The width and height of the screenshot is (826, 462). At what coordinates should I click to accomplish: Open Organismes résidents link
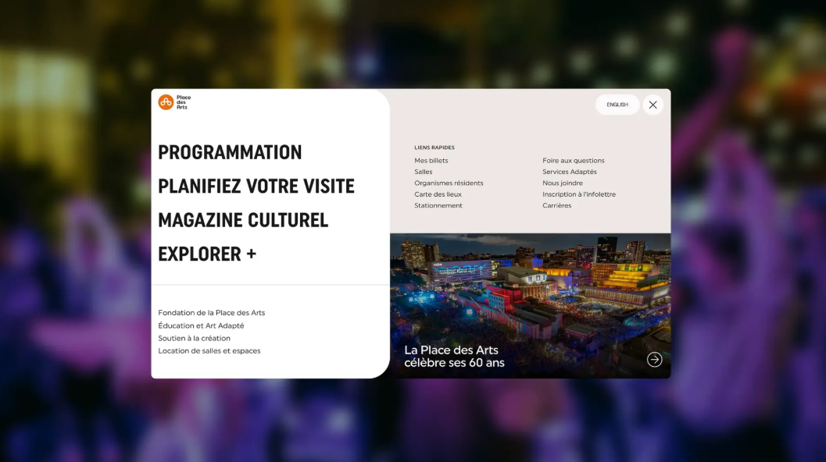tap(449, 183)
